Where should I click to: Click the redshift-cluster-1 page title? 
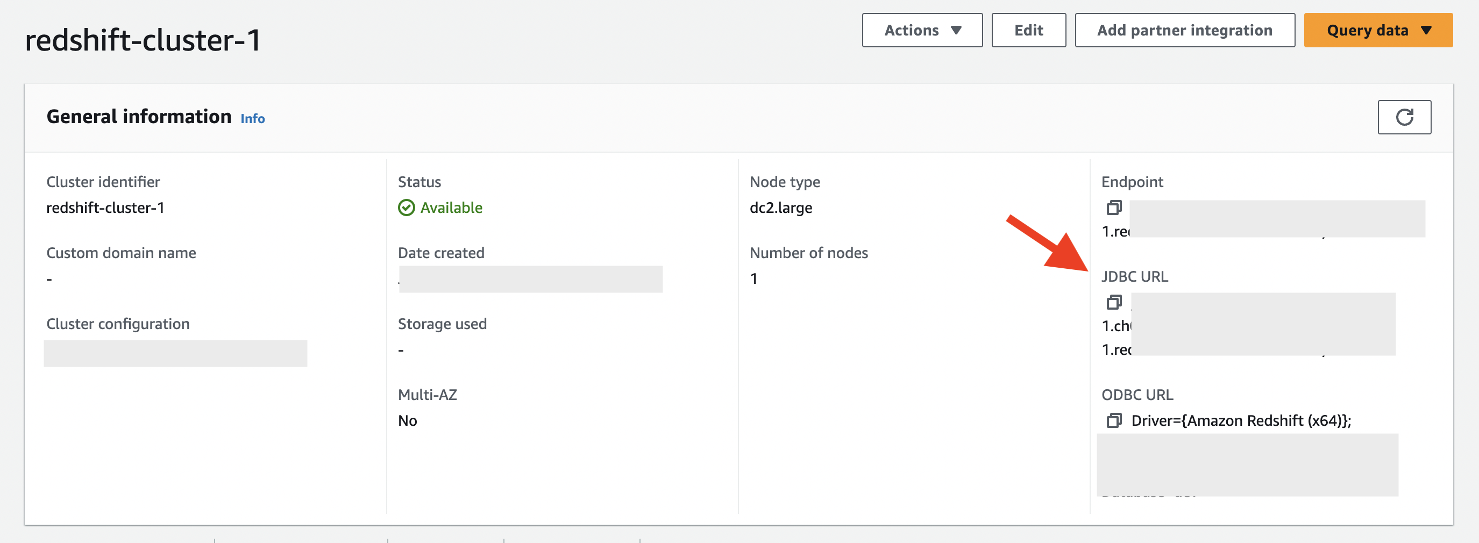coord(143,40)
